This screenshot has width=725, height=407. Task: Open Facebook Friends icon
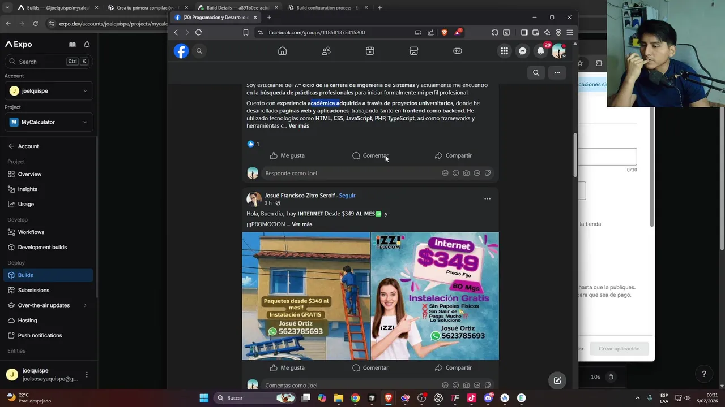coord(326,51)
